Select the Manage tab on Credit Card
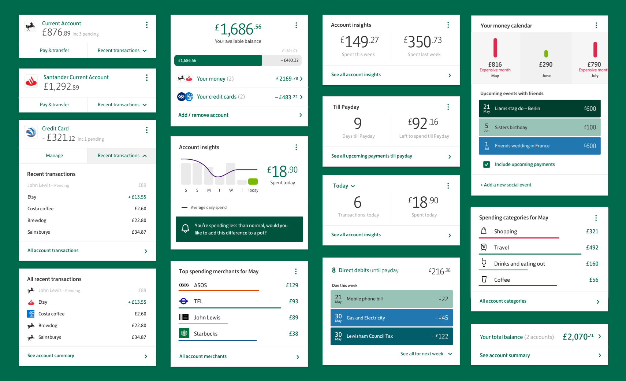 (x=54, y=156)
